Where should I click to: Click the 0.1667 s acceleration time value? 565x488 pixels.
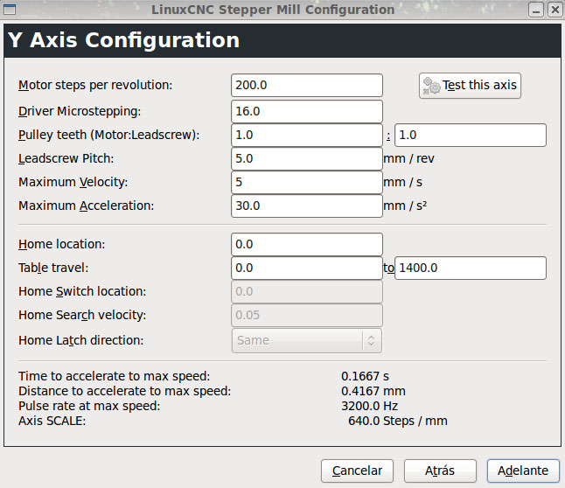click(x=365, y=376)
